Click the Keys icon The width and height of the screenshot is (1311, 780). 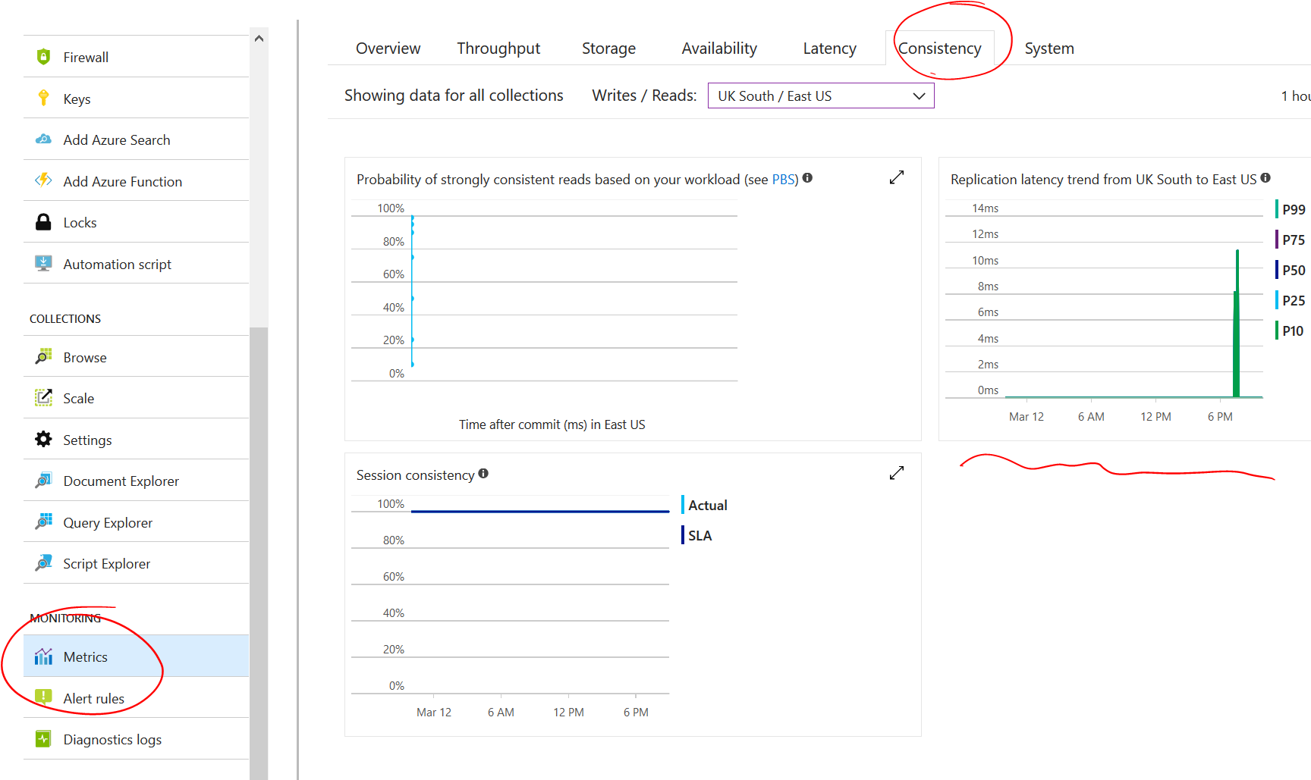click(43, 98)
